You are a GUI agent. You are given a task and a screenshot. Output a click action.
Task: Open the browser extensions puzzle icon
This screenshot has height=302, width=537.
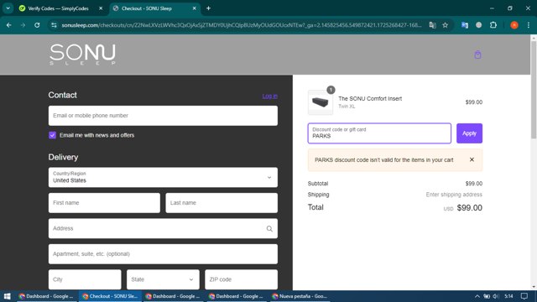click(493, 25)
